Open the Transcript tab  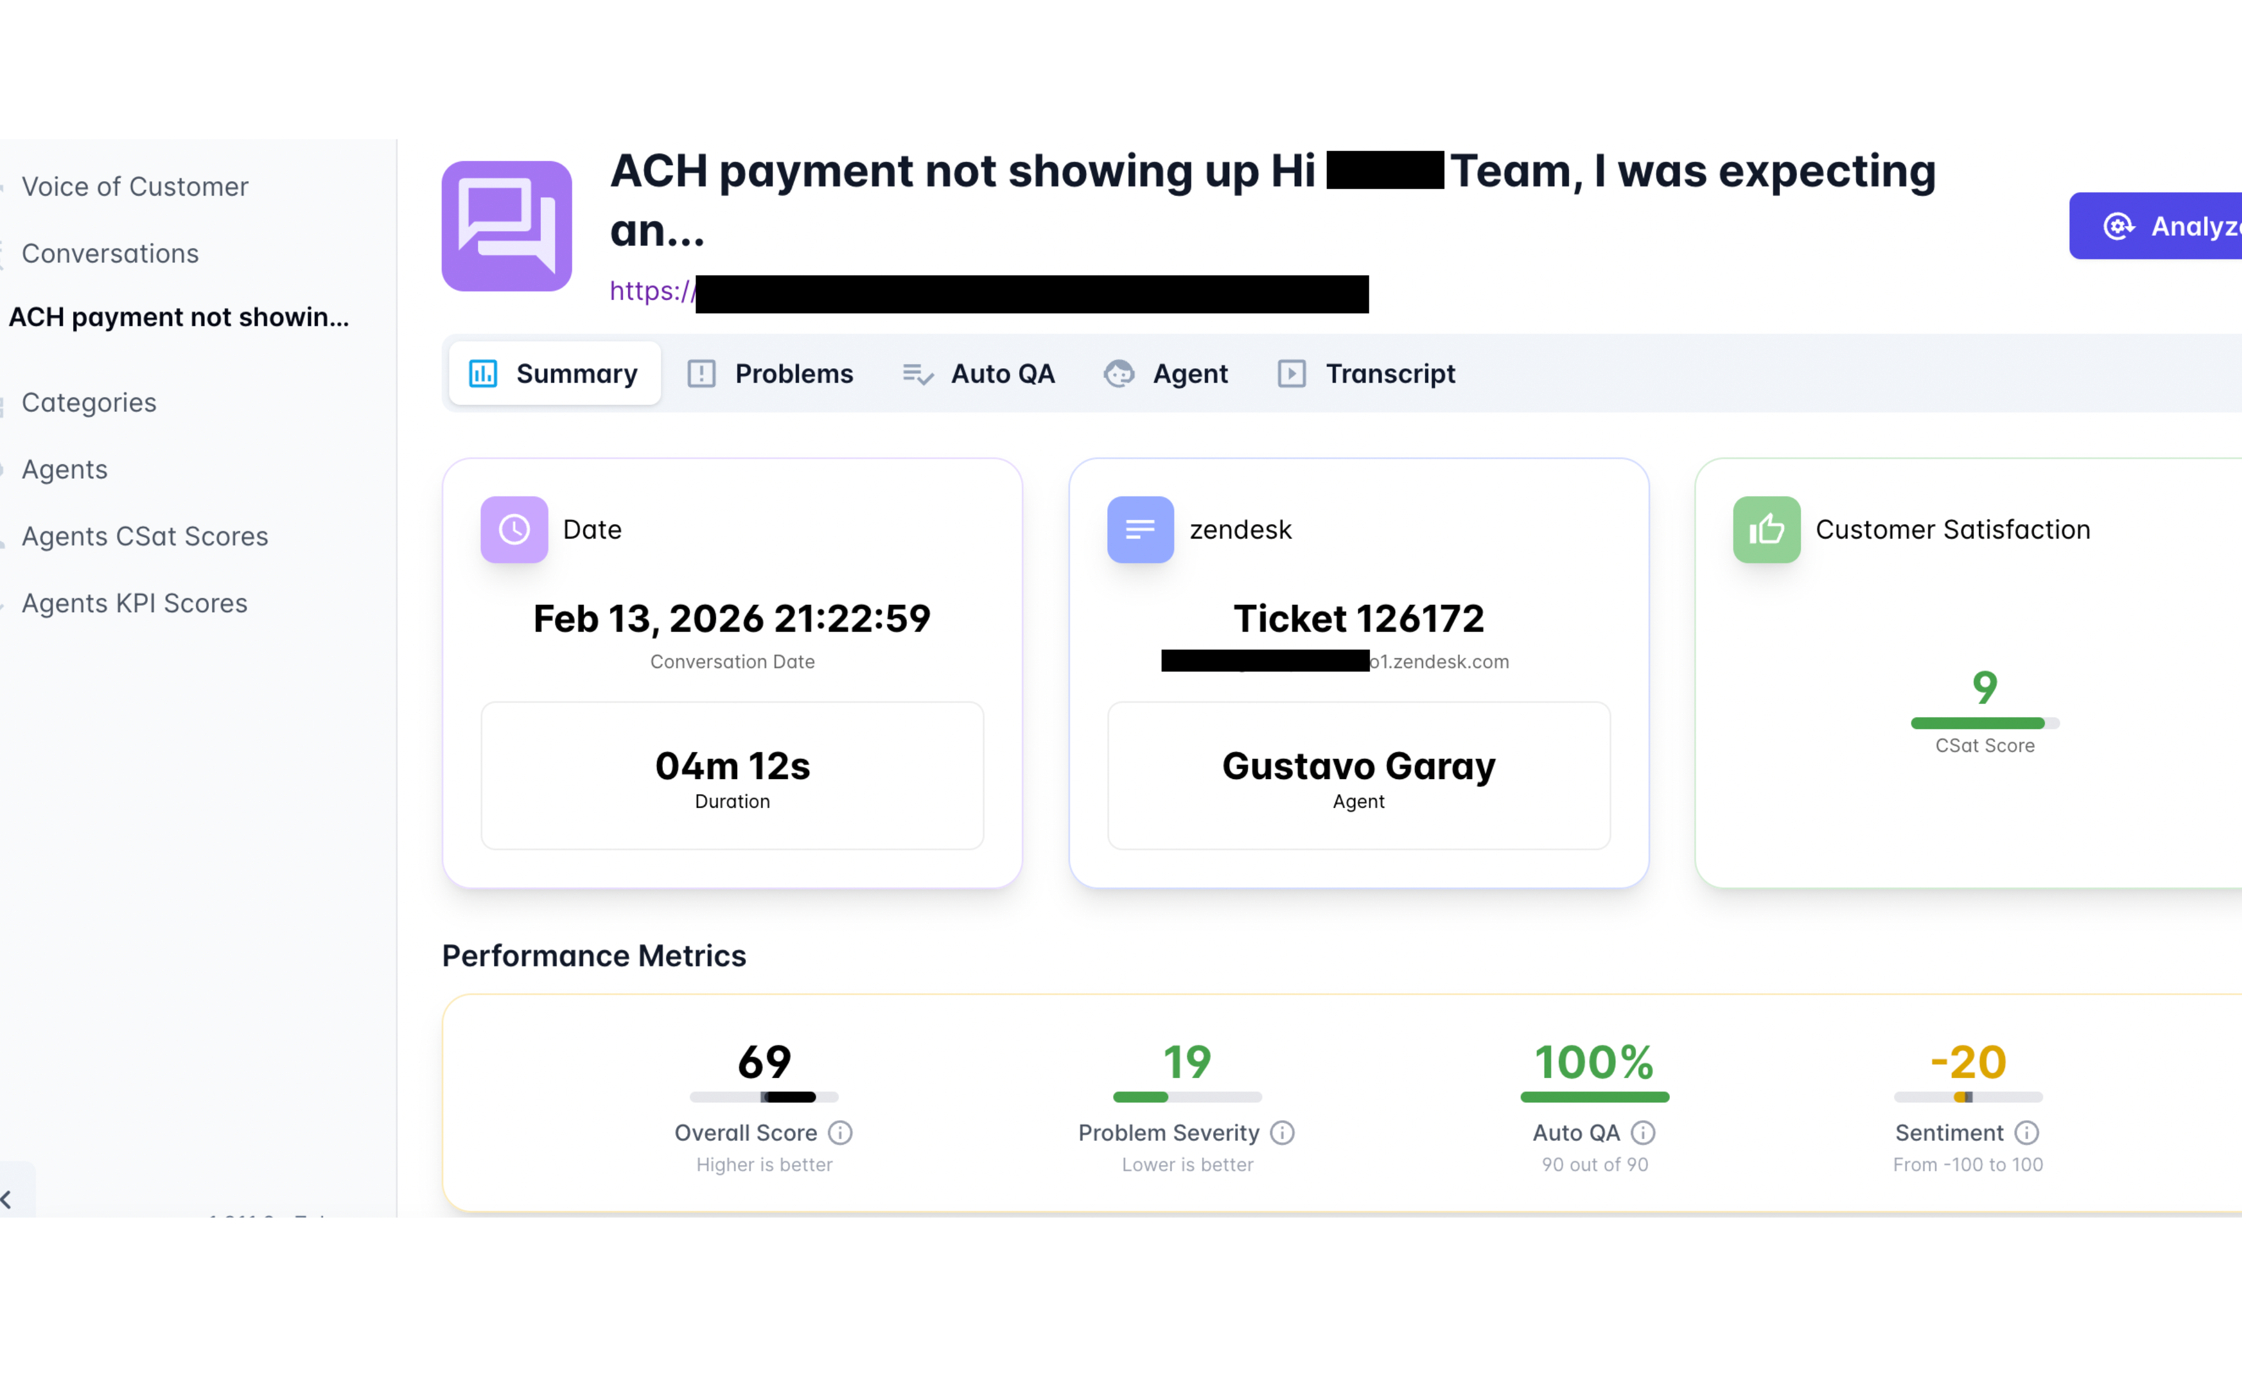[1367, 374]
